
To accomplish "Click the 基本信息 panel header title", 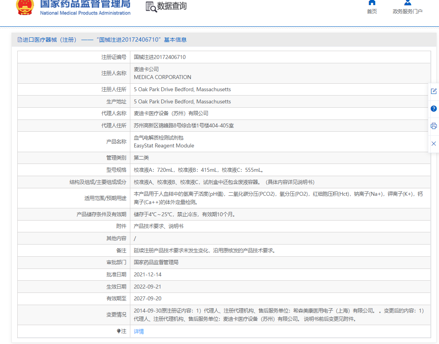I will click(x=175, y=40).
